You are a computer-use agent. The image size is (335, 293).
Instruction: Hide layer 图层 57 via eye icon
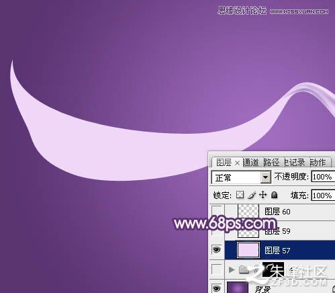[x=216, y=249]
